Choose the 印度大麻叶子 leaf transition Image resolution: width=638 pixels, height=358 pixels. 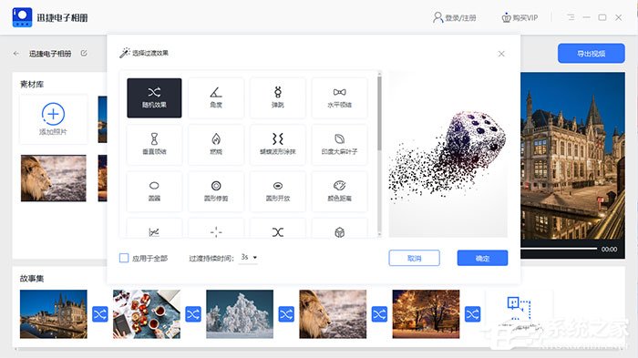coord(340,145)
